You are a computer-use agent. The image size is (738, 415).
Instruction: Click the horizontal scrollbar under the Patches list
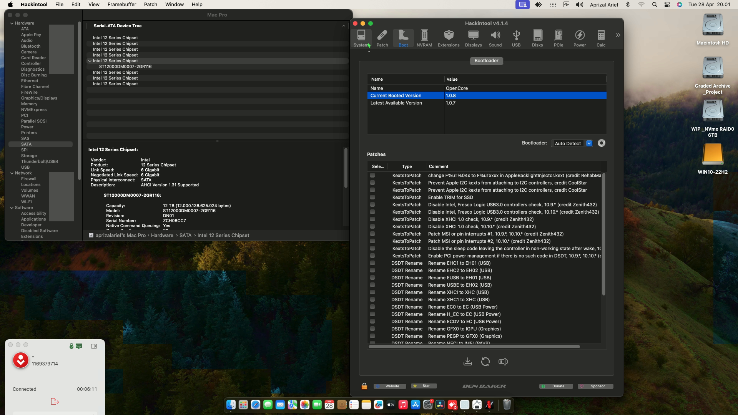pyautogui.click(x=474, y=347)
